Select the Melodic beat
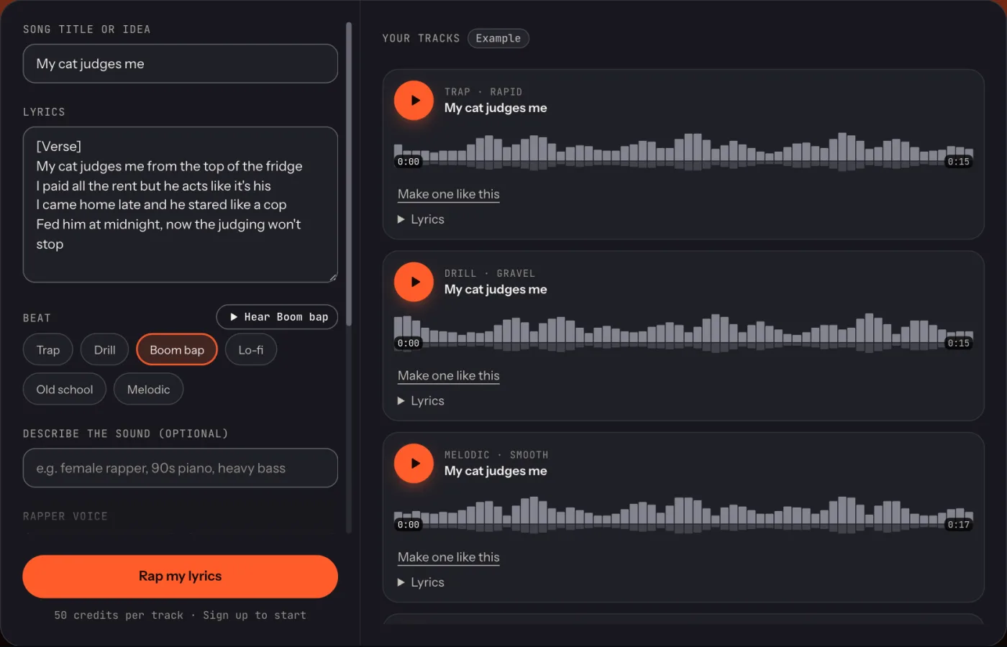This screenshot has height=647, width=1007. pyautogui.click(x=148, y=390)
